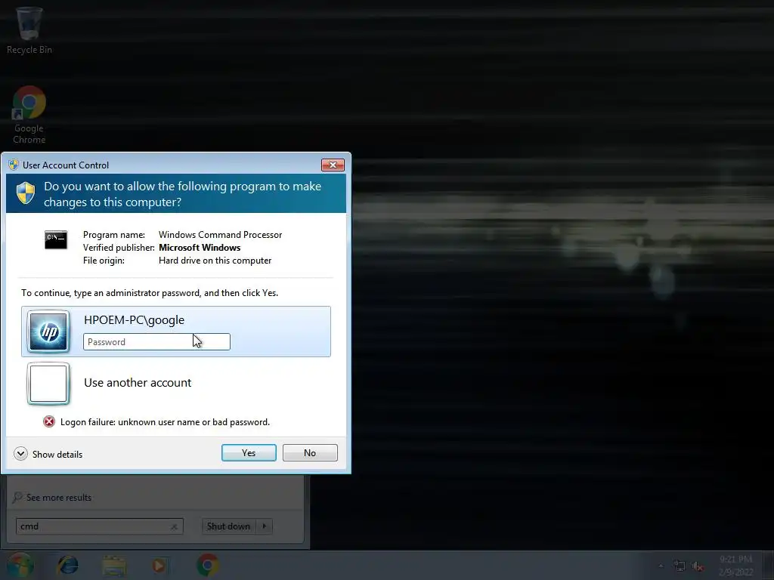Click the Shut down button
The height and width of the screenshot is (580, 774).
point(228,526)
